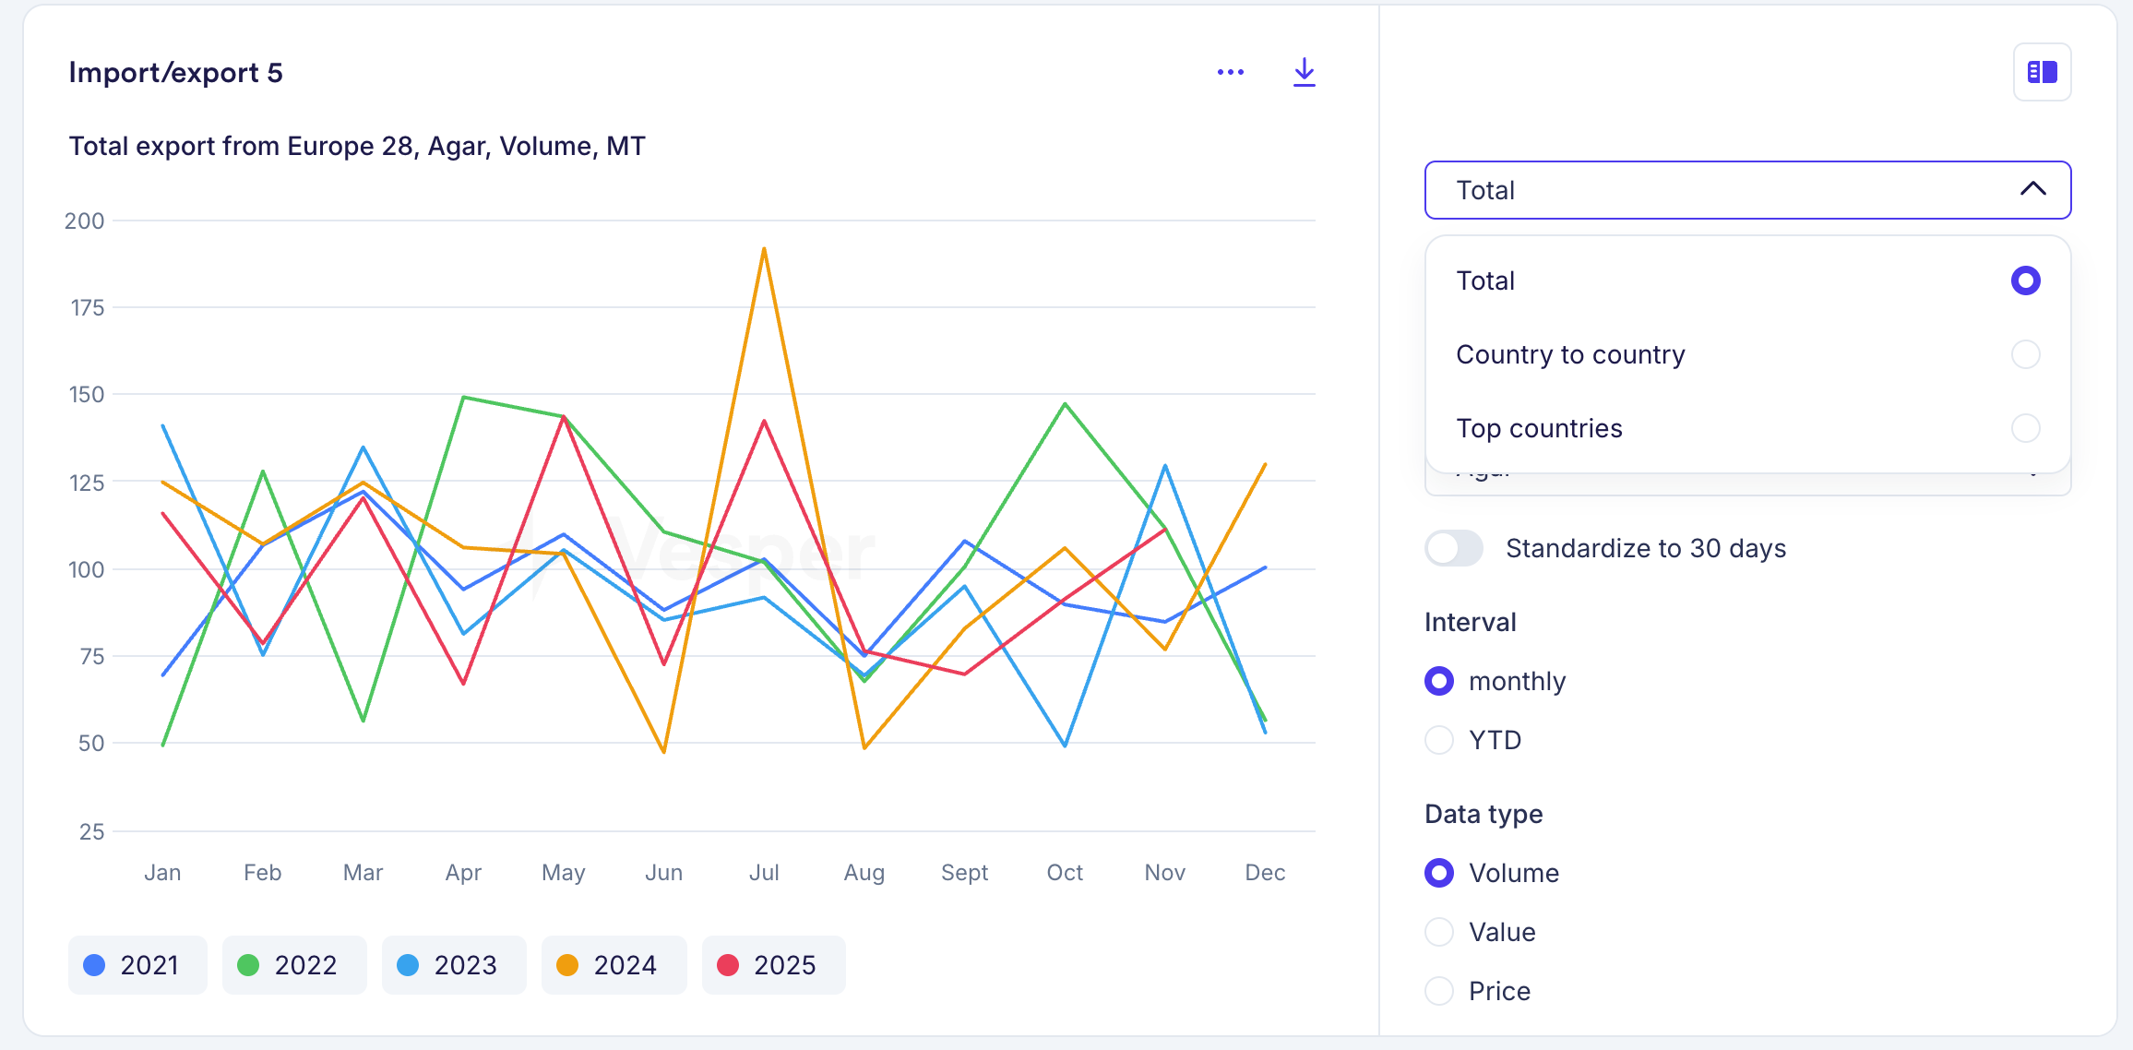Hide the 2025 series from the chart

pos(773,964)
